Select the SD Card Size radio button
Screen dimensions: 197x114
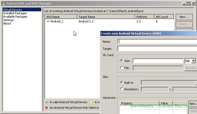coord(122,61)
